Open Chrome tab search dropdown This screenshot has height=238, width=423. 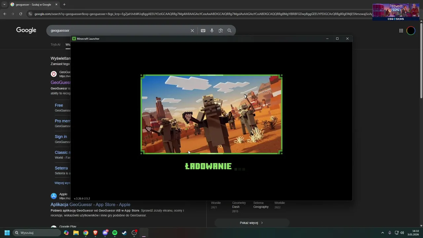pyautogui.click(x=4, y=5)
